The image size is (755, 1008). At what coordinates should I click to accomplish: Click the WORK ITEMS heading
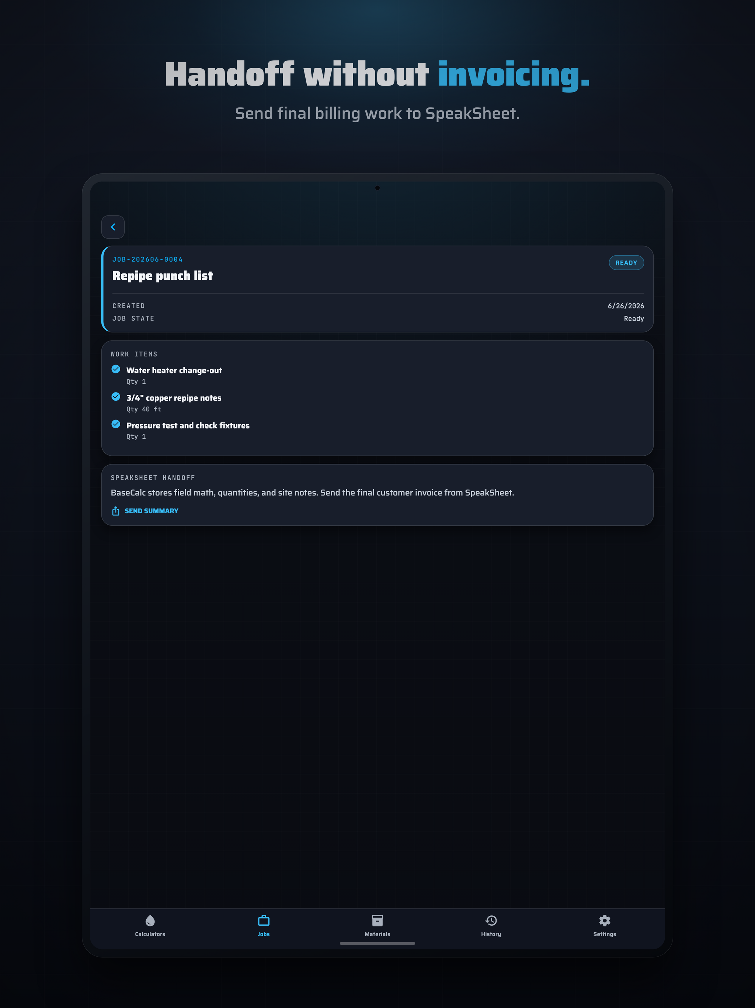(x=134, y=354)
